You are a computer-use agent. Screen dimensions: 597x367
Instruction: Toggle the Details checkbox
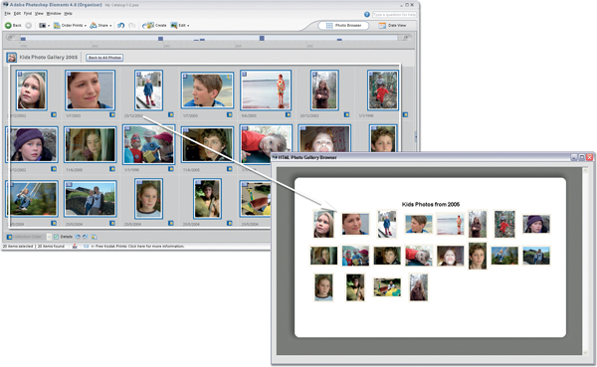tap(56, 237)
